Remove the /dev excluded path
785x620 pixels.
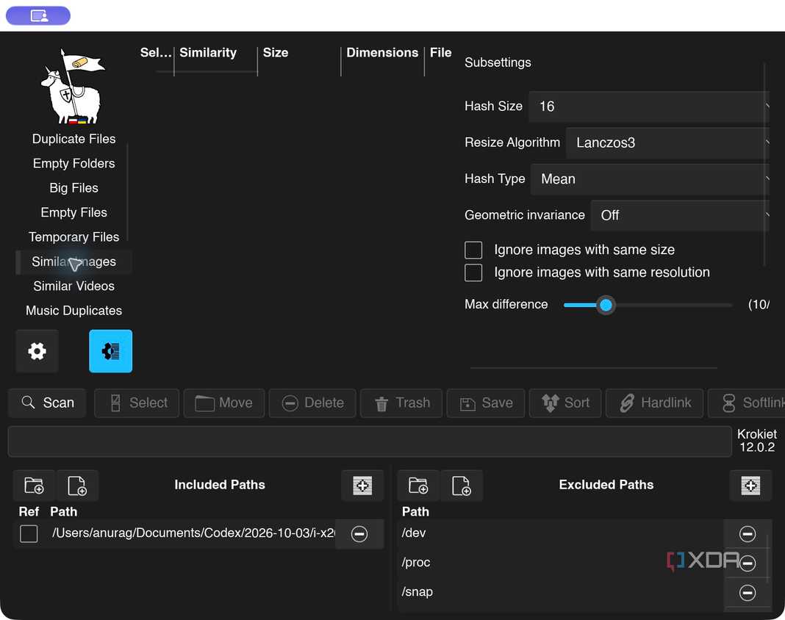click(x=748, y=534)
